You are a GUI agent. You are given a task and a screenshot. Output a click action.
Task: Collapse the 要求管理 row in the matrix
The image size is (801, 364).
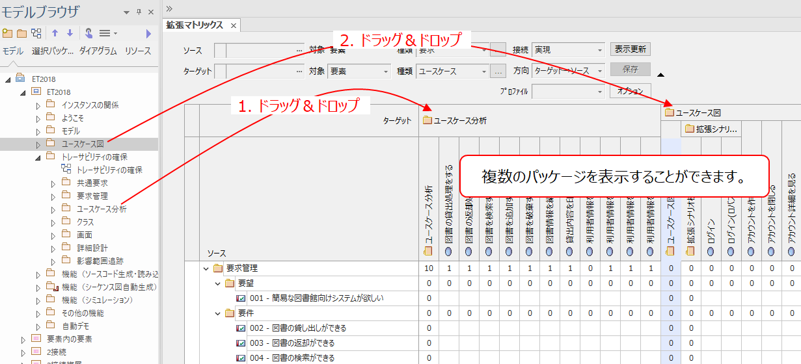207,268
